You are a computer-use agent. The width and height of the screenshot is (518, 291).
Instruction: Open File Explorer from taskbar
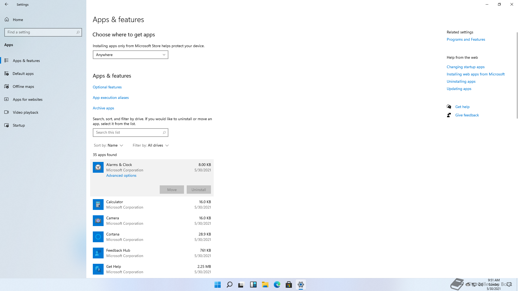point(265,285)
